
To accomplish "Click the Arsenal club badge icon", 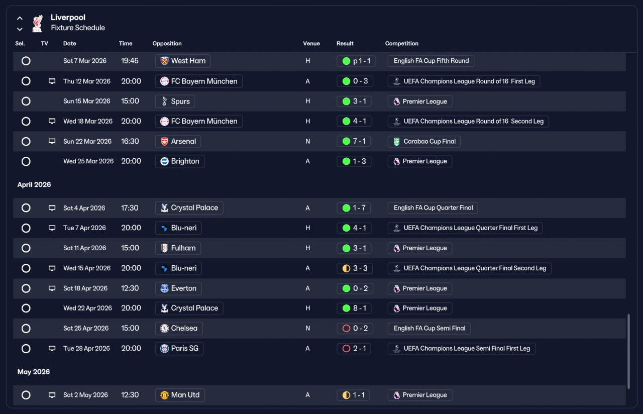I will point(164,142).
